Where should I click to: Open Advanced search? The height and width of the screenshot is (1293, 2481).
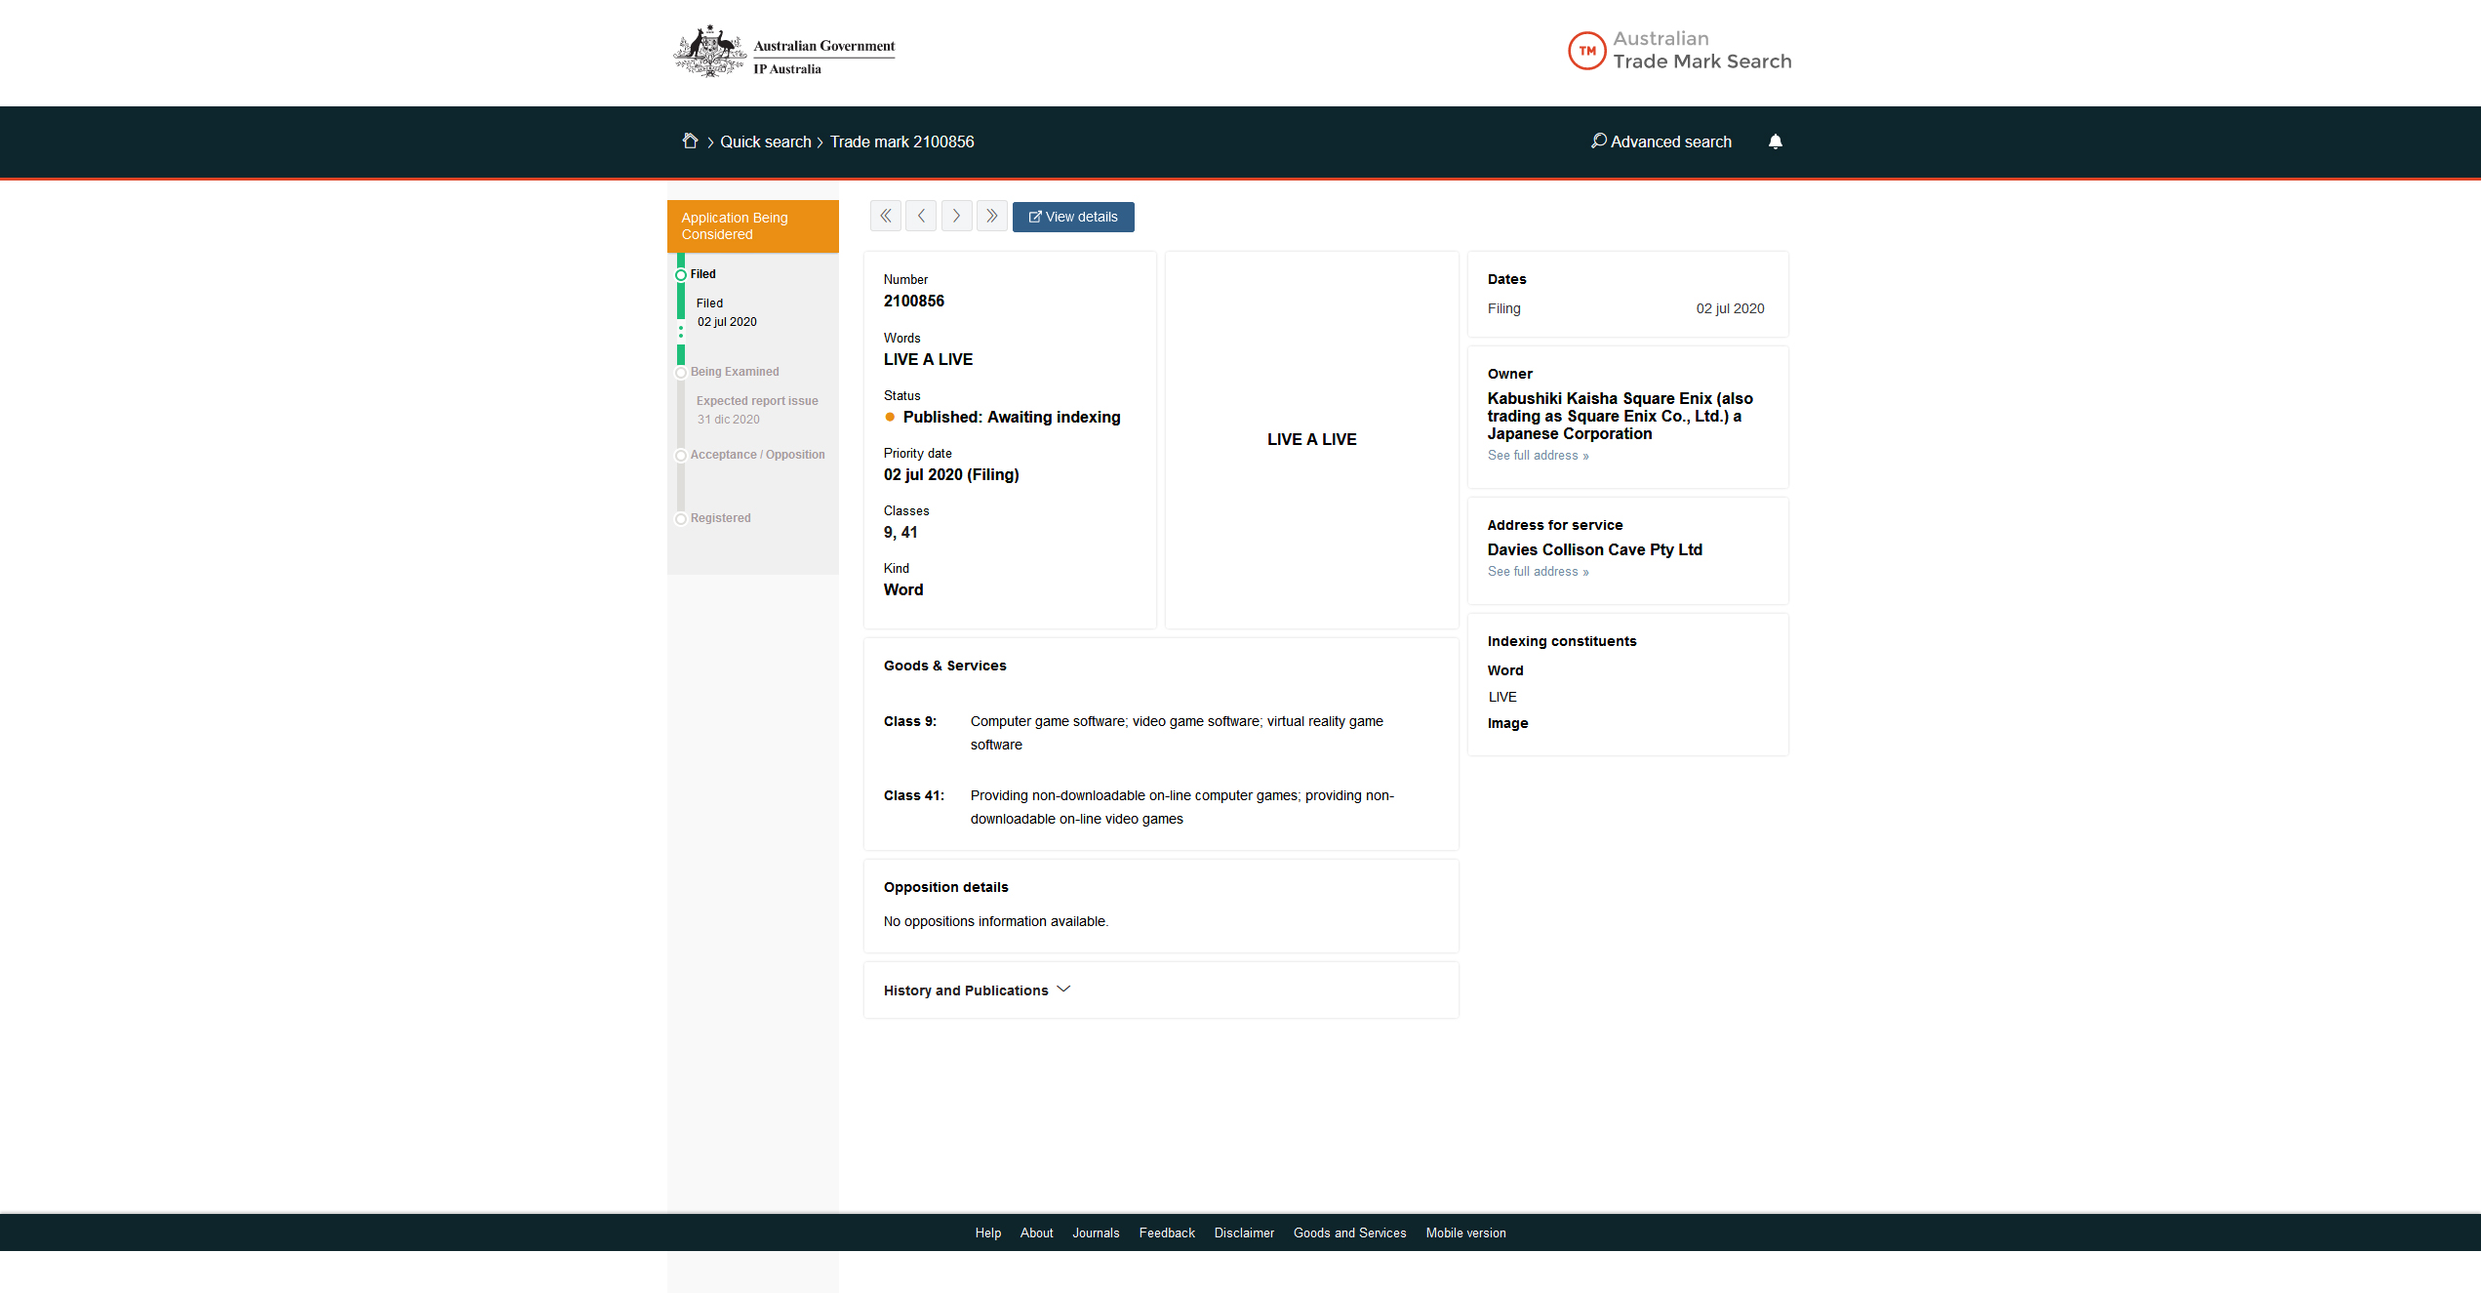1661,141
